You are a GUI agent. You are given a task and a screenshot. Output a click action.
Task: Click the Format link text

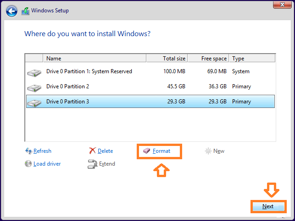(x=161, y=151)
